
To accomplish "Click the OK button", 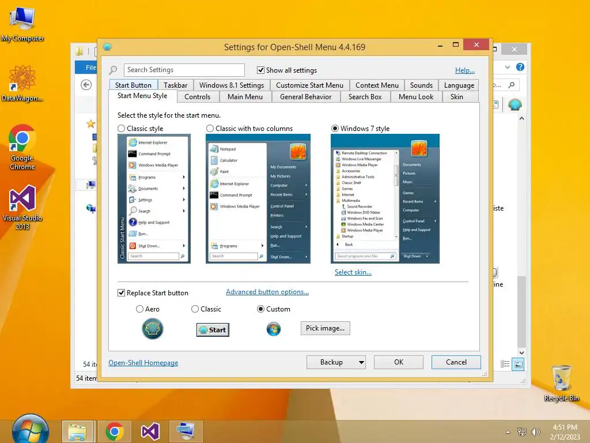I will (x=399, y=362).
